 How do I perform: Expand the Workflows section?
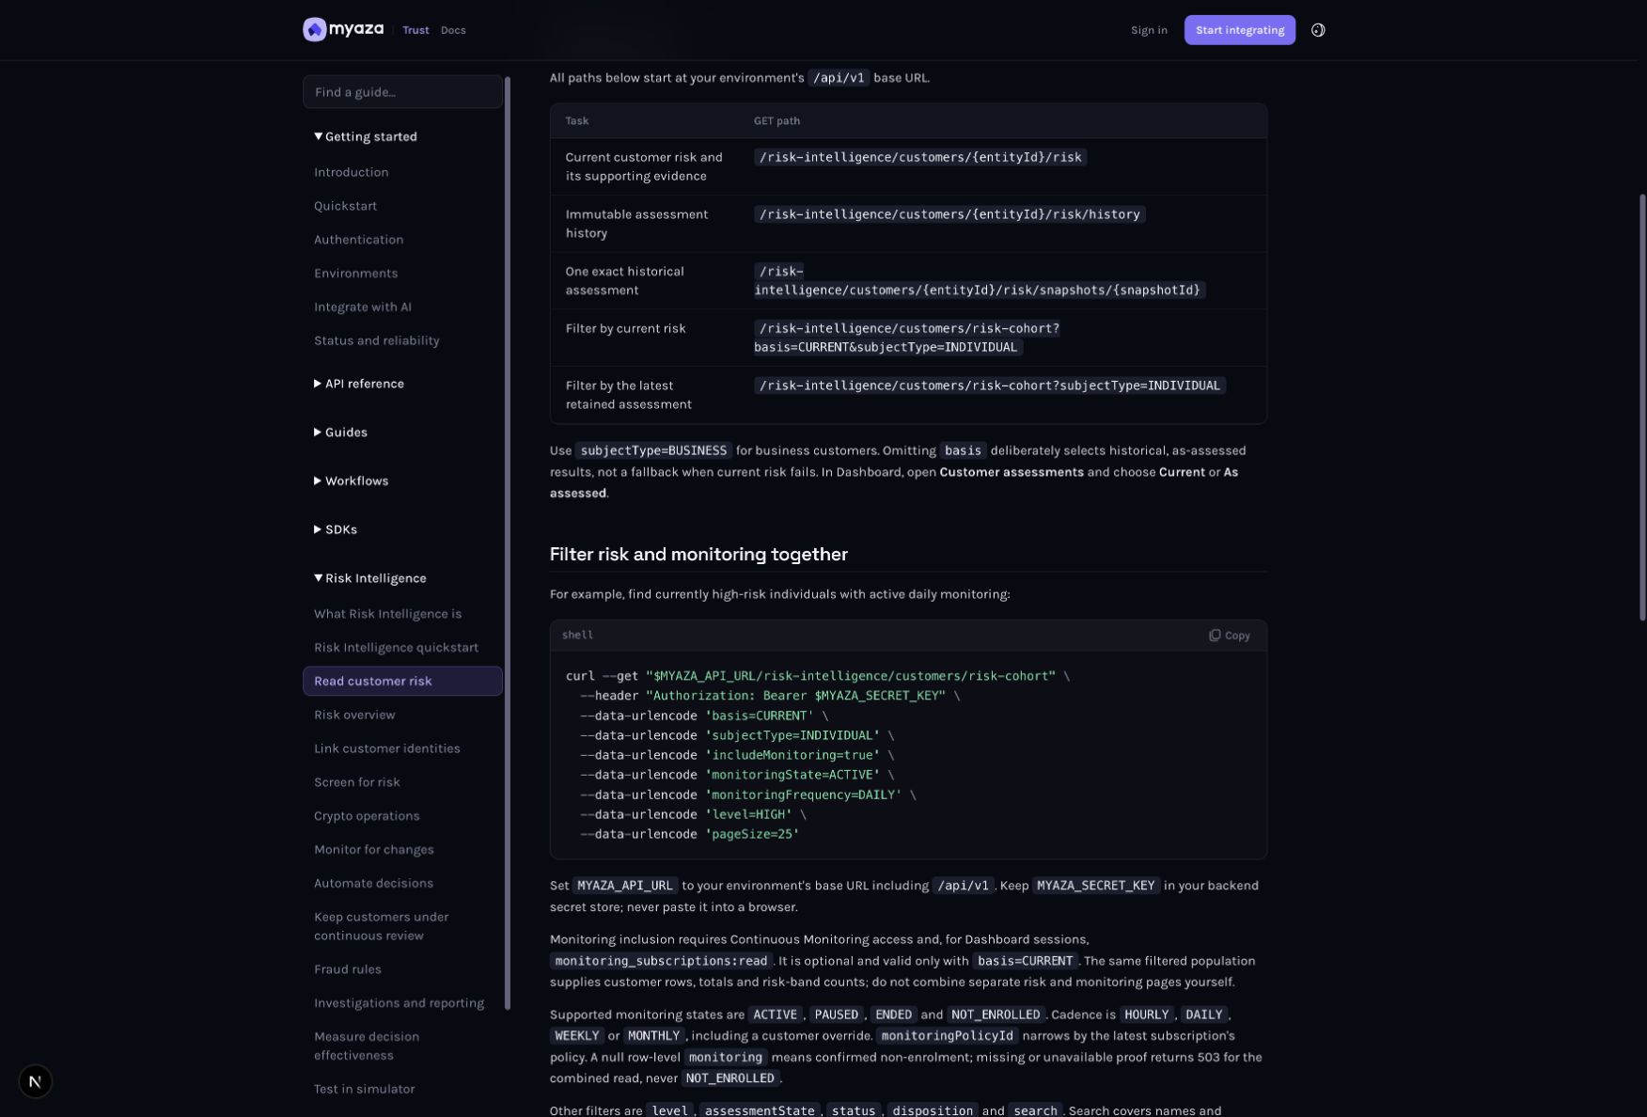tap(351, 481)
